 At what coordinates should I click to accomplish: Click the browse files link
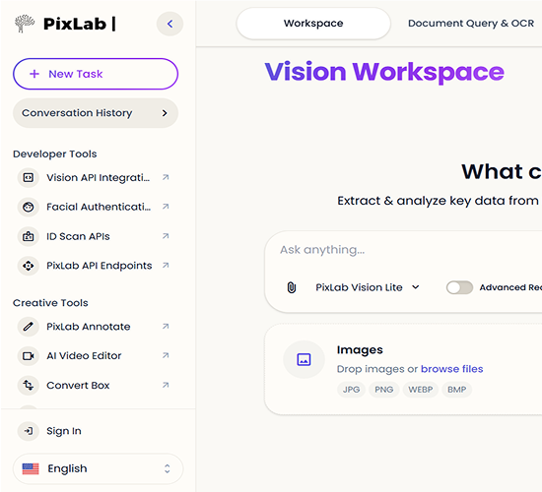coord(451,369)
